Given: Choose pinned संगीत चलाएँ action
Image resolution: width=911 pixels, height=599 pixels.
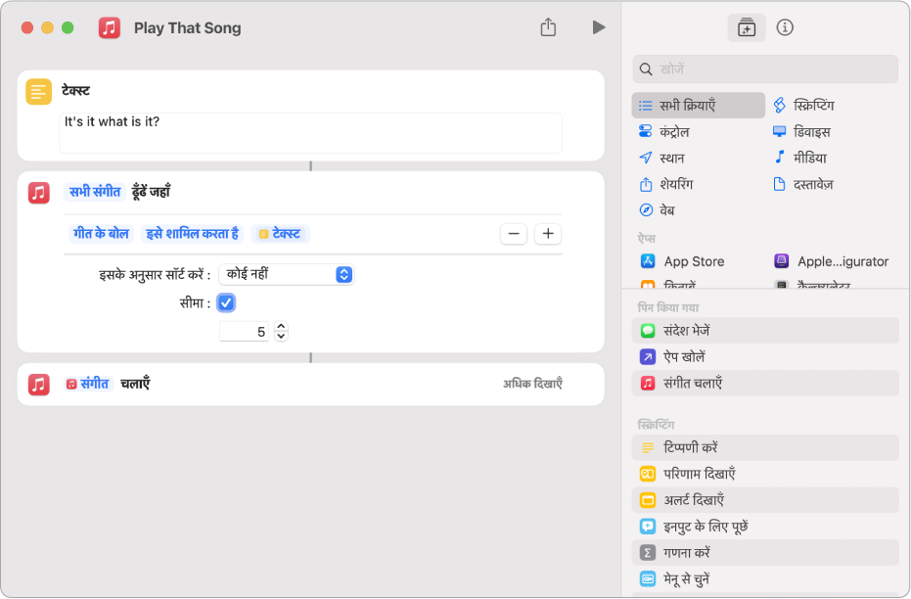Looking at the screenshot, I should coord(765,384).
